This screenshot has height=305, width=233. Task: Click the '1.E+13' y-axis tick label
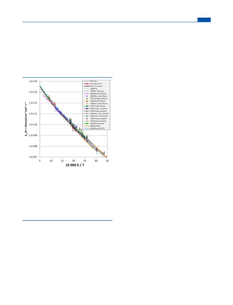click(33, 92)
